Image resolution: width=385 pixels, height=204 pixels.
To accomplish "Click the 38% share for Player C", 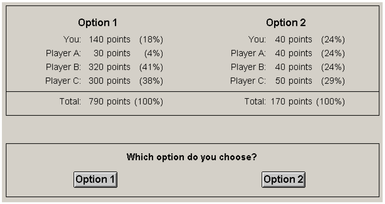I will click(151, 81).
